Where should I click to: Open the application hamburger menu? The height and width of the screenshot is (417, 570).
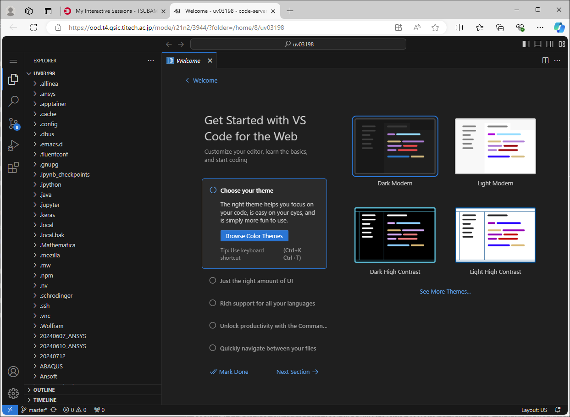pyautogui.click(x=13, y=61)
